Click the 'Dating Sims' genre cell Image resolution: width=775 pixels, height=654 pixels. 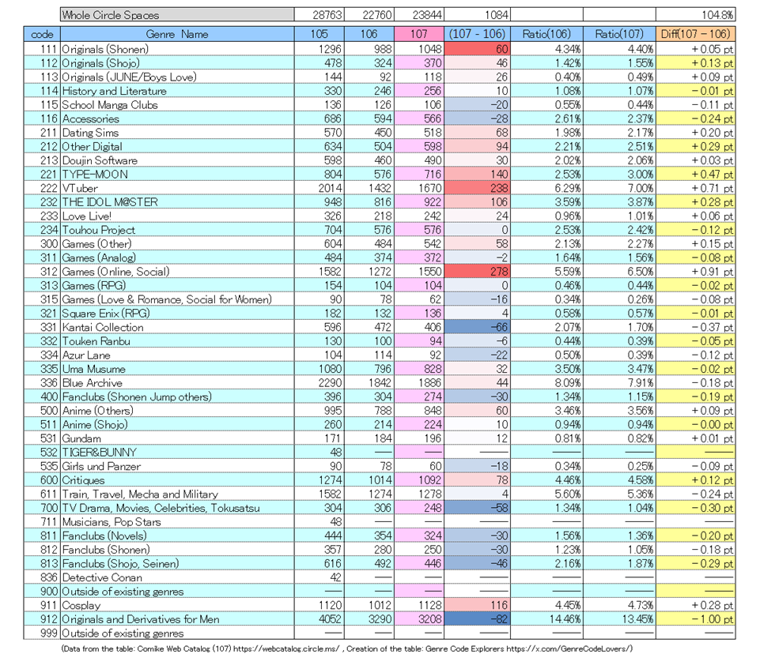pos(177,132)
